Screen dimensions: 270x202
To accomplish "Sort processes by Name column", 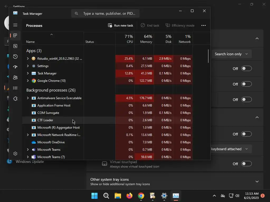I will coord(53,39).
